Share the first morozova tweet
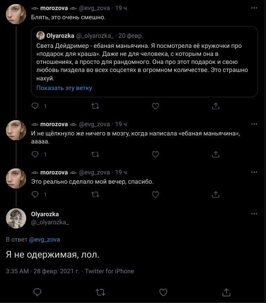 click(215, 106)
